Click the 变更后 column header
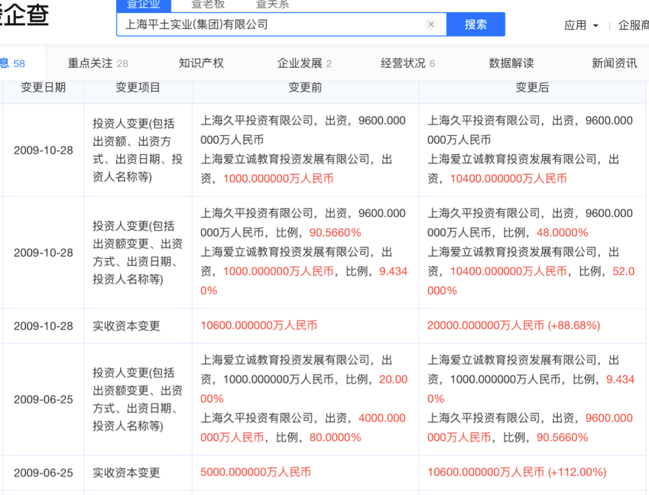Viewport: 649px width, 495px height. coord(532,87)
